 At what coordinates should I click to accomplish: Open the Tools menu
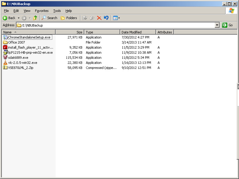point(57,11)
